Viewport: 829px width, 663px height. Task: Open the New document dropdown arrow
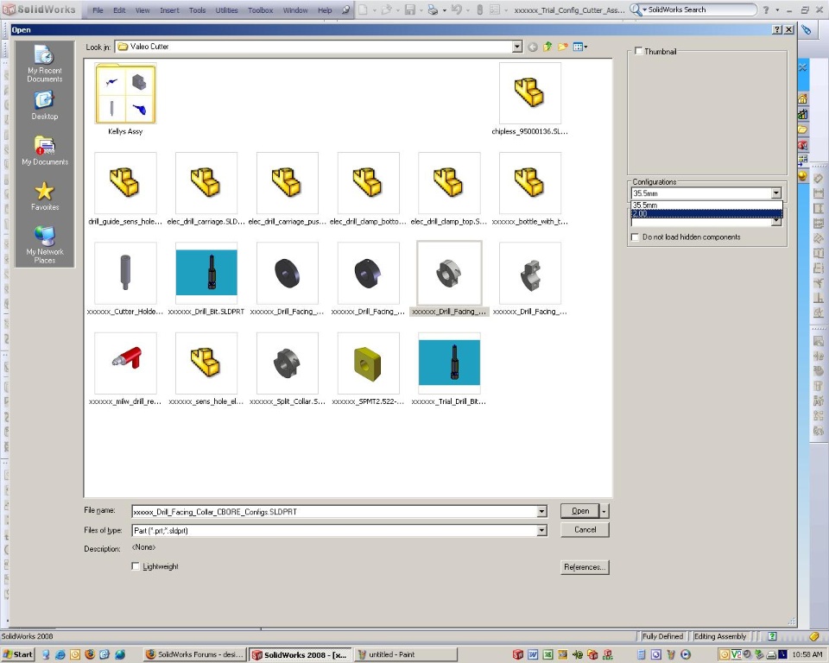tap(374, 10)
